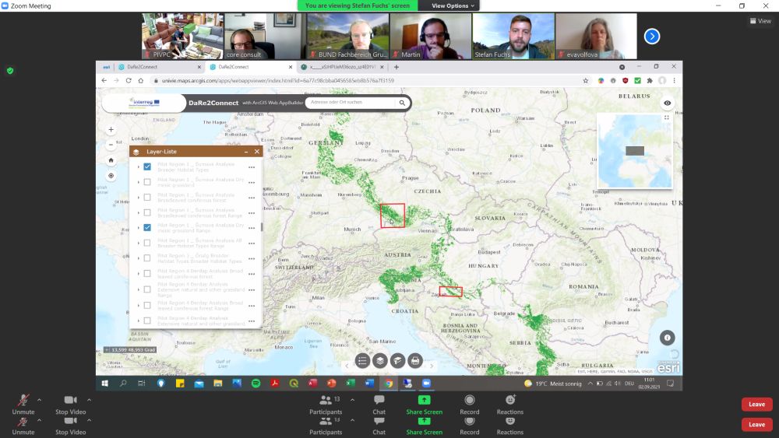Uncheck Region 1 Dry mesic grassland Range layer

pyautogui.click(x=147, y=228)
